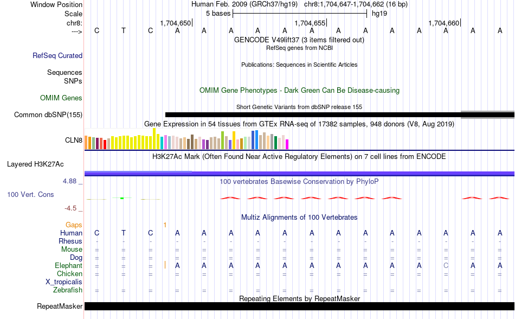This screenshot has height=319, width=515.
Task: Click the 100 Vert. Cons label
Action: point(30,194)
